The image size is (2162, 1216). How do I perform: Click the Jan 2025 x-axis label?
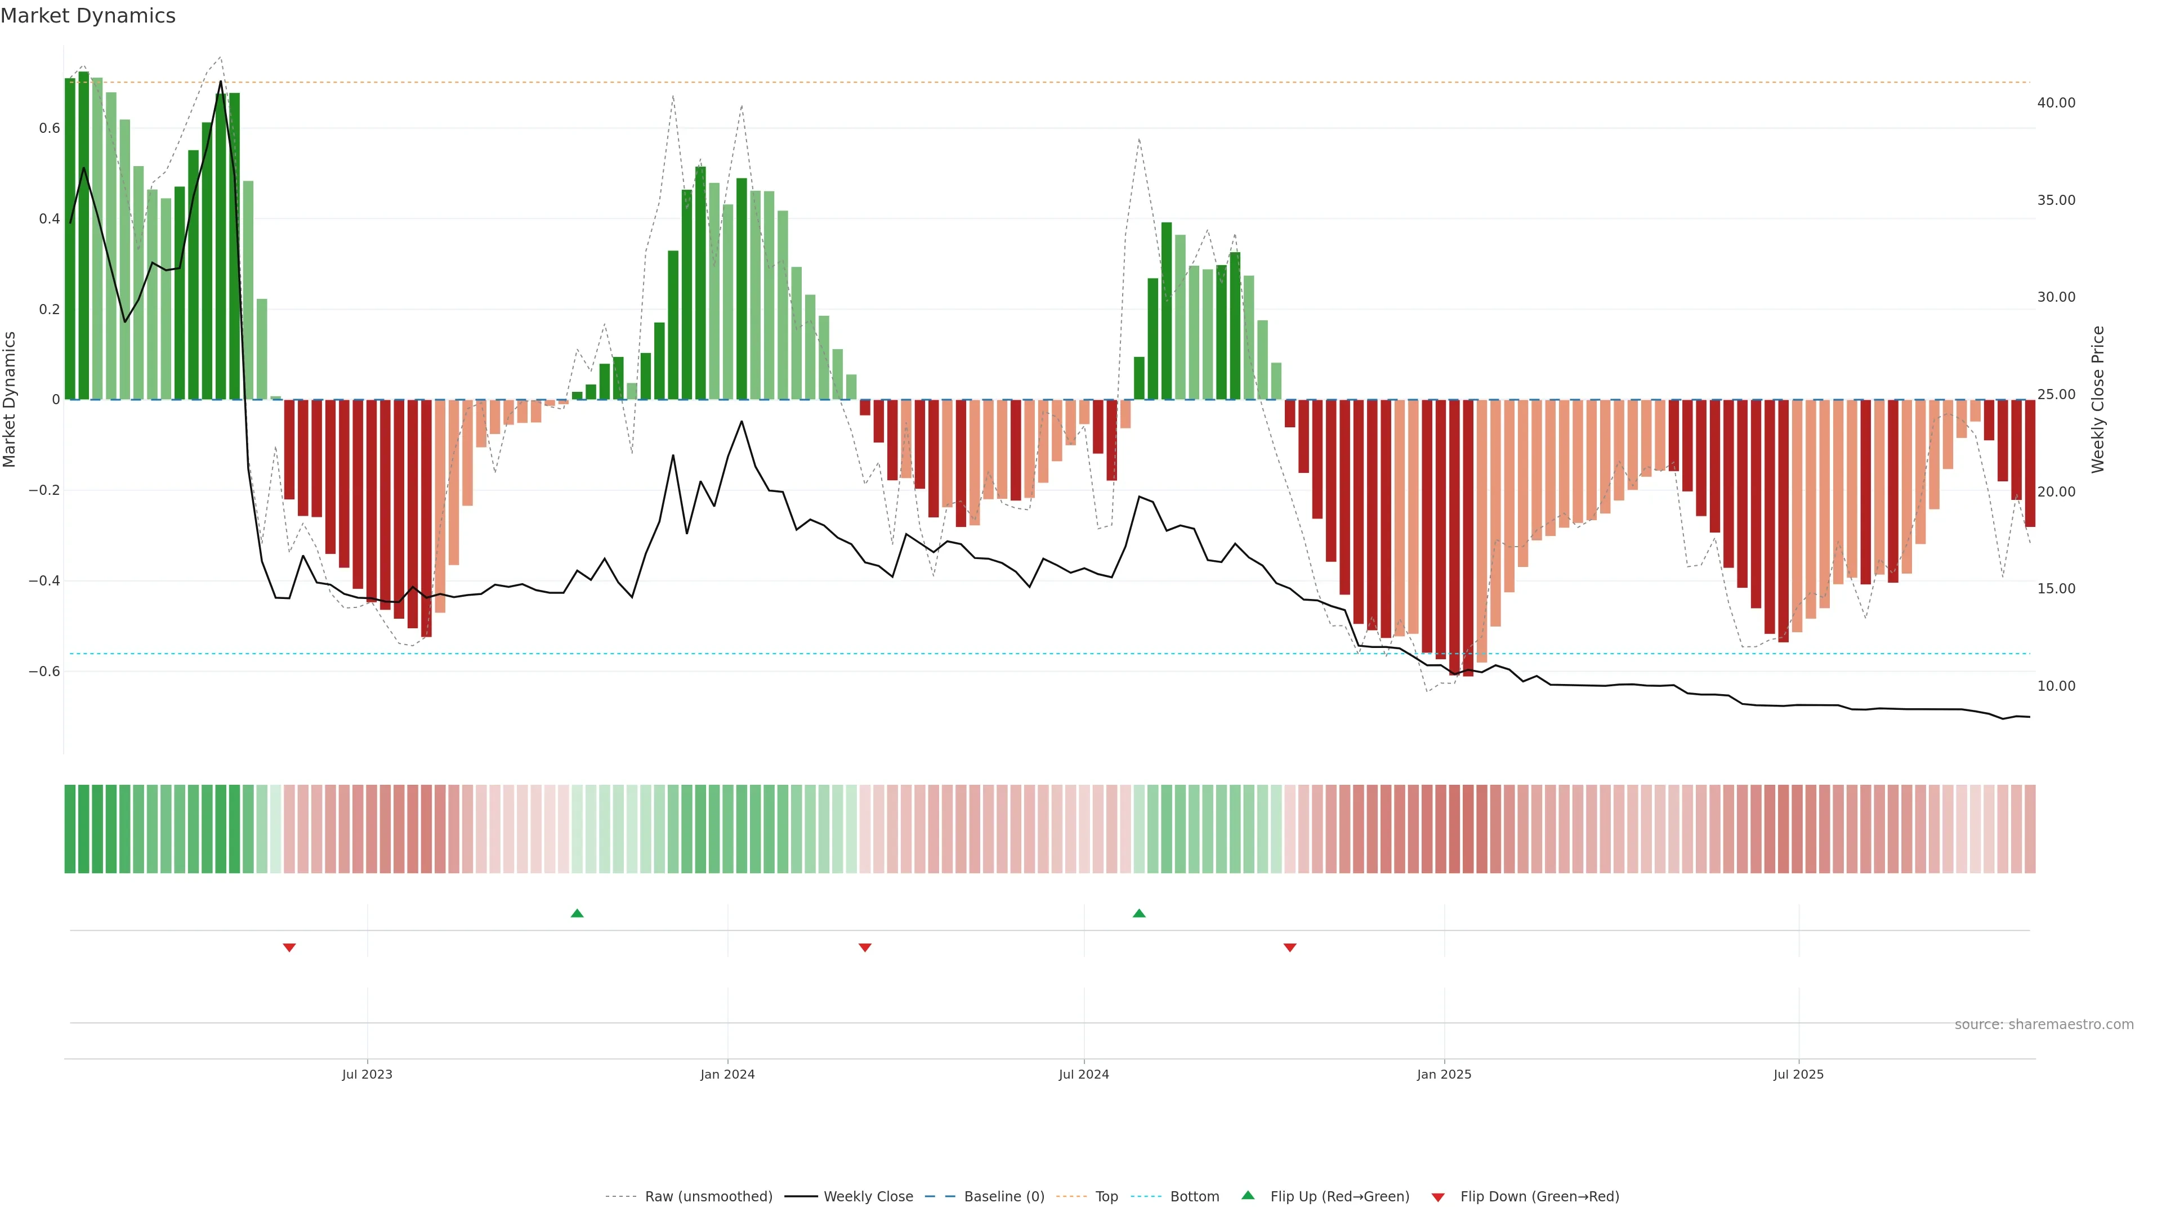point(1444,1074)
